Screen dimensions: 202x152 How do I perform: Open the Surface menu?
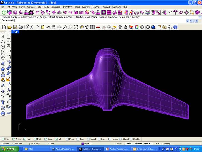click(31, 7)
